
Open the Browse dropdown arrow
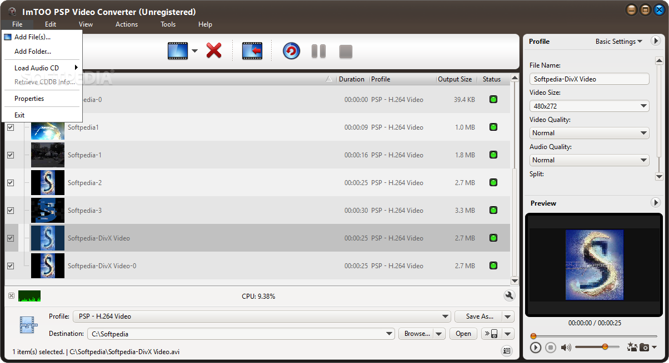pos(439,334)
